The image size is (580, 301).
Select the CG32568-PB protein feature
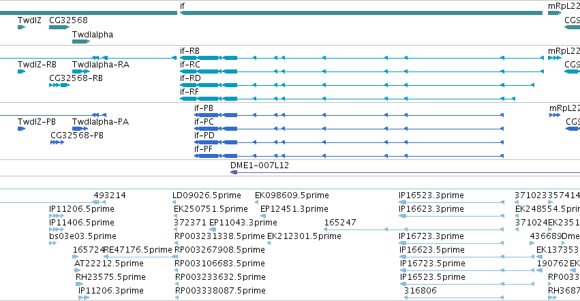[x=57, y=142]
